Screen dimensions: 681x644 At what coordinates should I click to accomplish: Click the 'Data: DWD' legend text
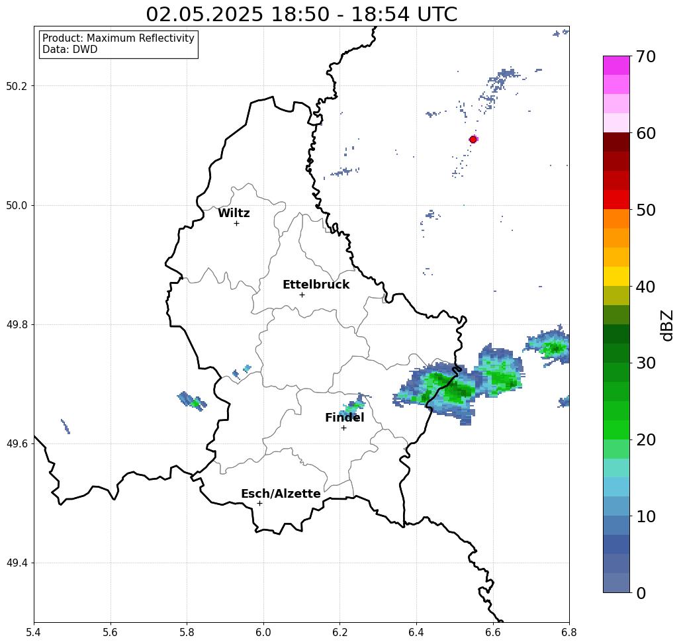click(x=70, y=50)
